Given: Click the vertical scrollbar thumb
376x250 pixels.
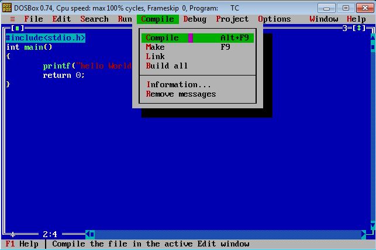Looking at the screenshot, I should pyautogui.click(x=373, y=47).
